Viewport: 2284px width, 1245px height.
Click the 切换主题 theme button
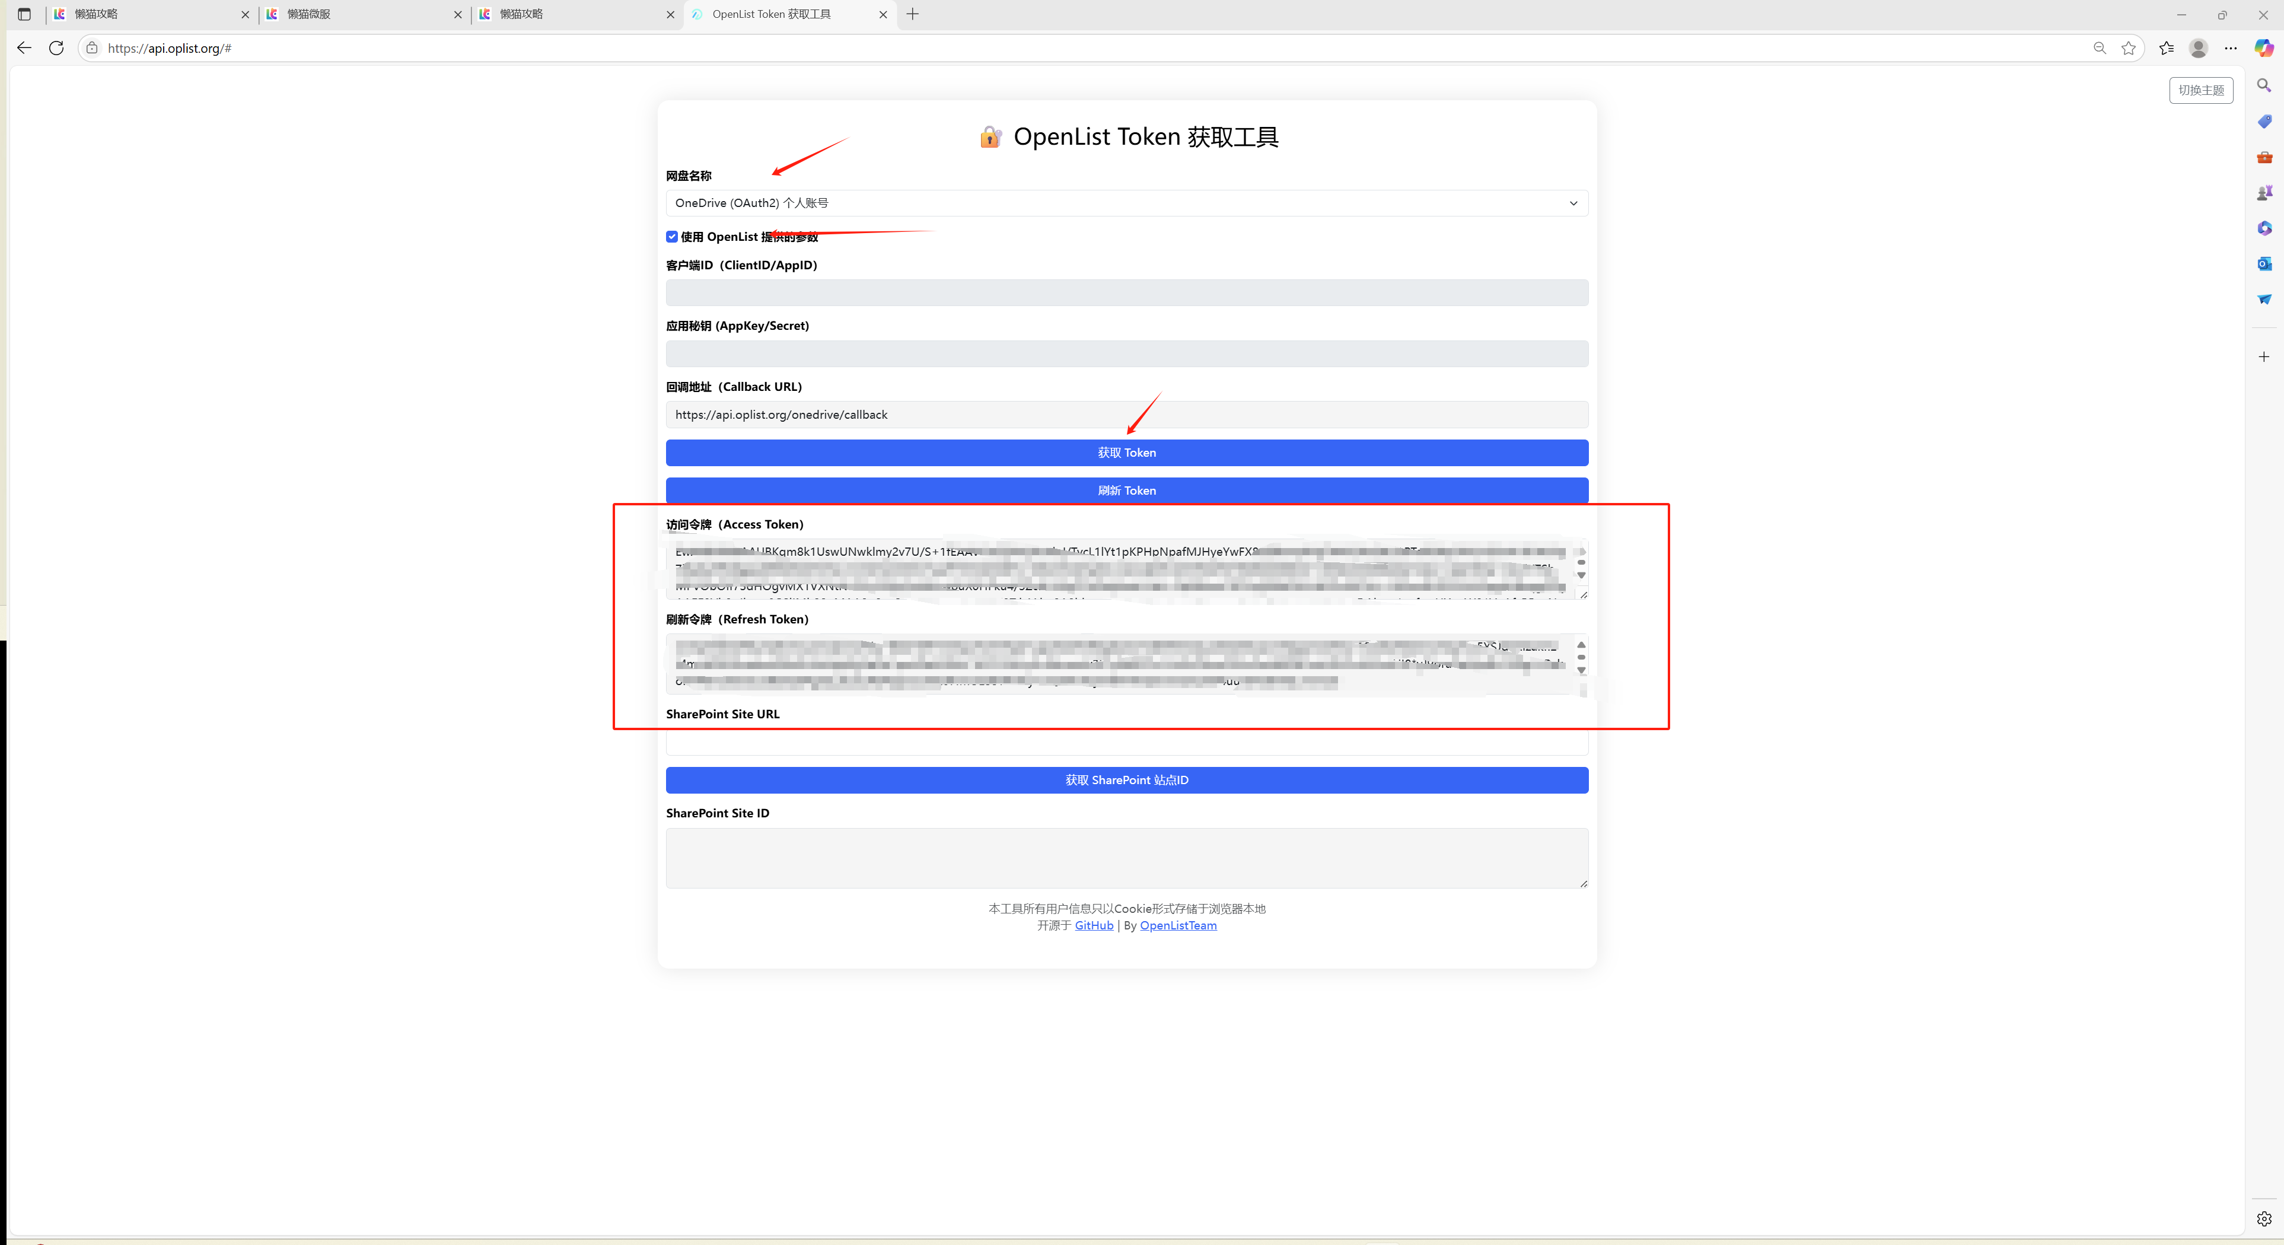tap(2200, 90)
